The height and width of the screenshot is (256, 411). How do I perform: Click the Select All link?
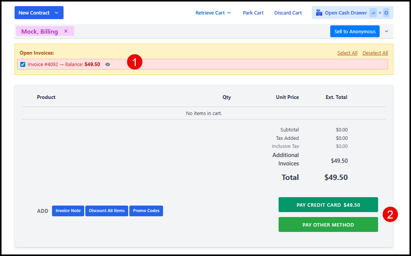(347, 53)
